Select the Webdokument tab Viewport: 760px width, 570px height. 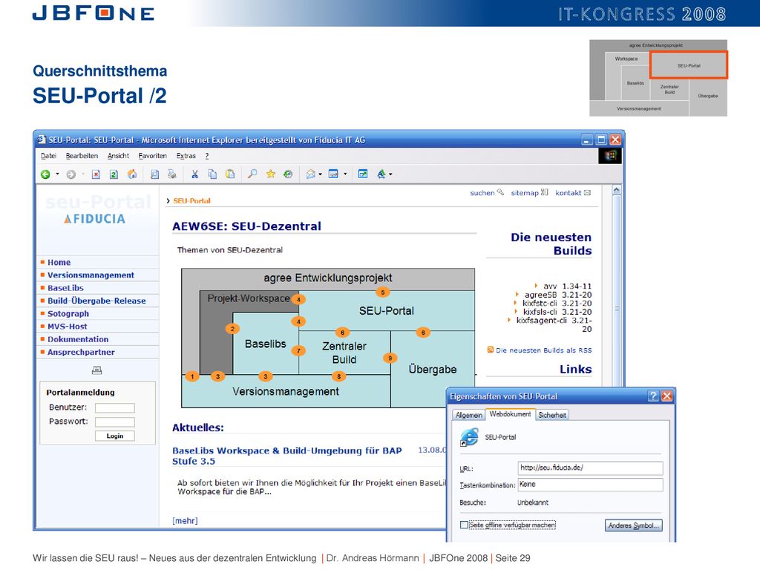[510, 414]
